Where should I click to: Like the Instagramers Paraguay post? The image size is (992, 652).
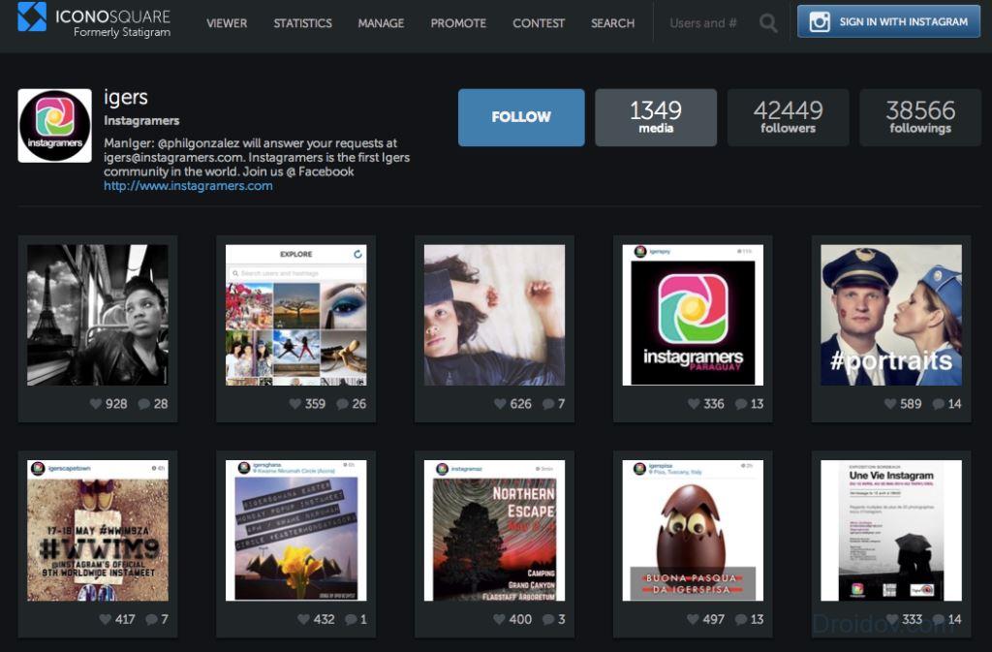click(x=694, y=403)
